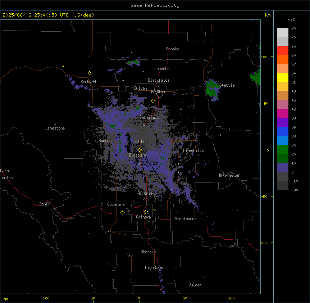Viewport: 310px width, 303px height.
Task: Select the blue 33-36 dBZ legend swatch
Action: click(x=283, y=131)
